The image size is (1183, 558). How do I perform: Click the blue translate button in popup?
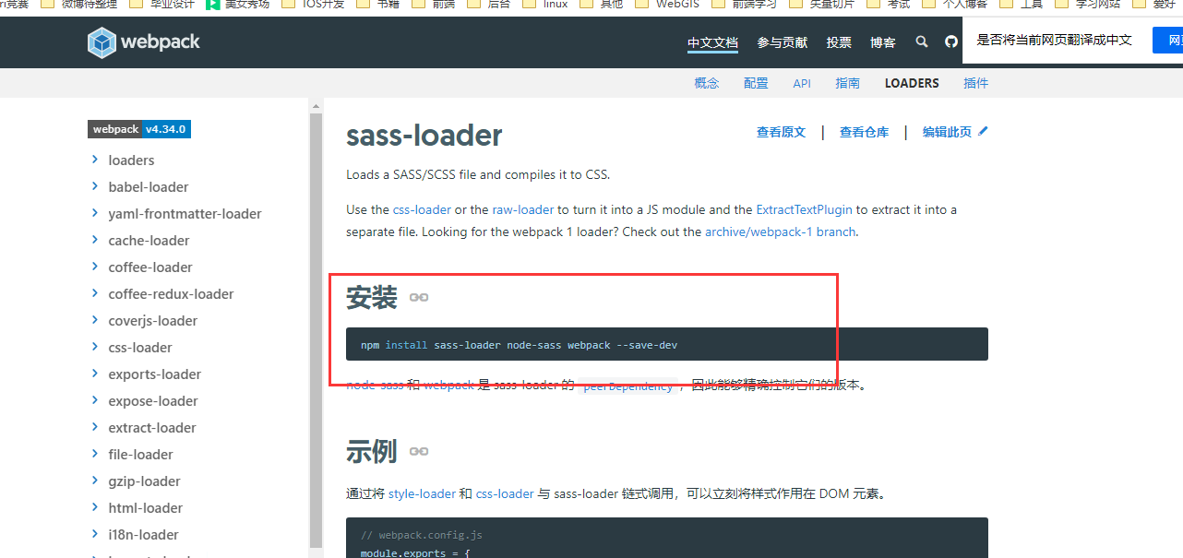point(1167,41)
